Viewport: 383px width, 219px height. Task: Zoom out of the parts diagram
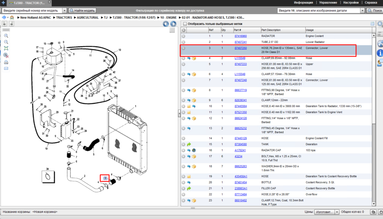(x=6, y=42)
